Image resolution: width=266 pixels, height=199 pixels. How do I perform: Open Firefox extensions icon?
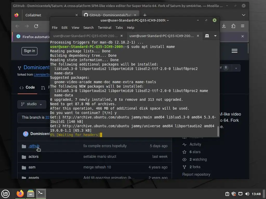coord(234,26)
